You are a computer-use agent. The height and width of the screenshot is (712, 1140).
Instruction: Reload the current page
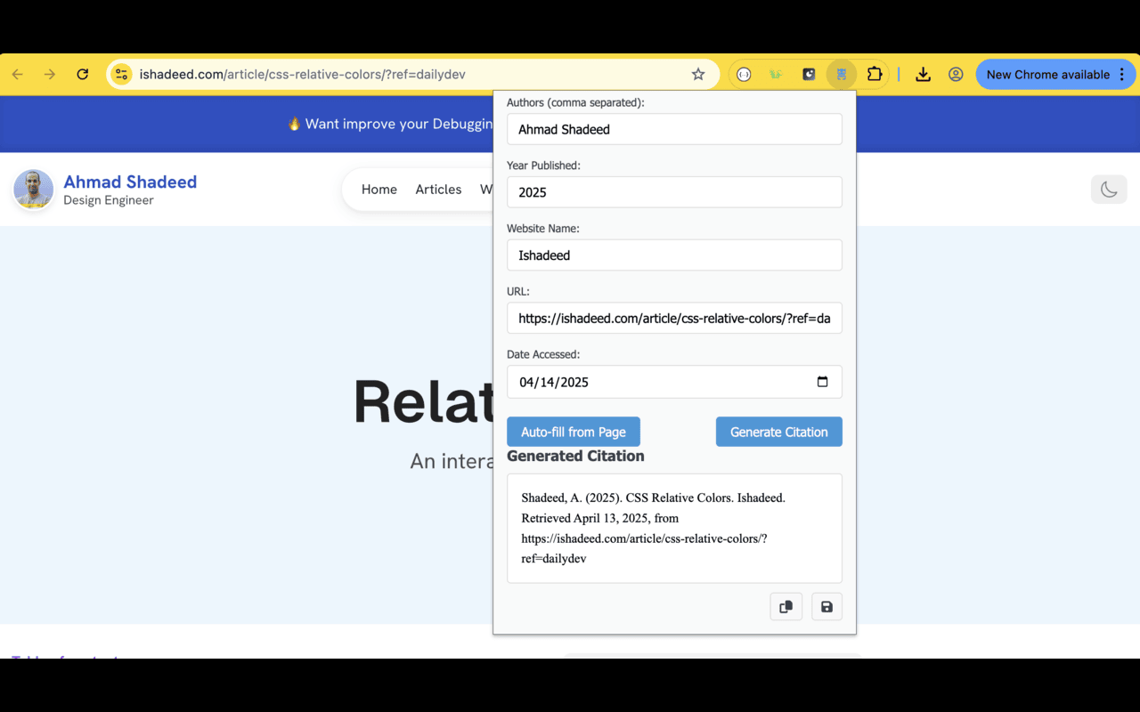click(83, 75)
